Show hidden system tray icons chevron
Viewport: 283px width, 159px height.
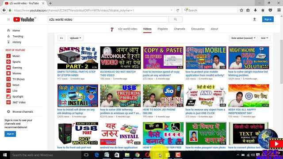pos(238,155)
